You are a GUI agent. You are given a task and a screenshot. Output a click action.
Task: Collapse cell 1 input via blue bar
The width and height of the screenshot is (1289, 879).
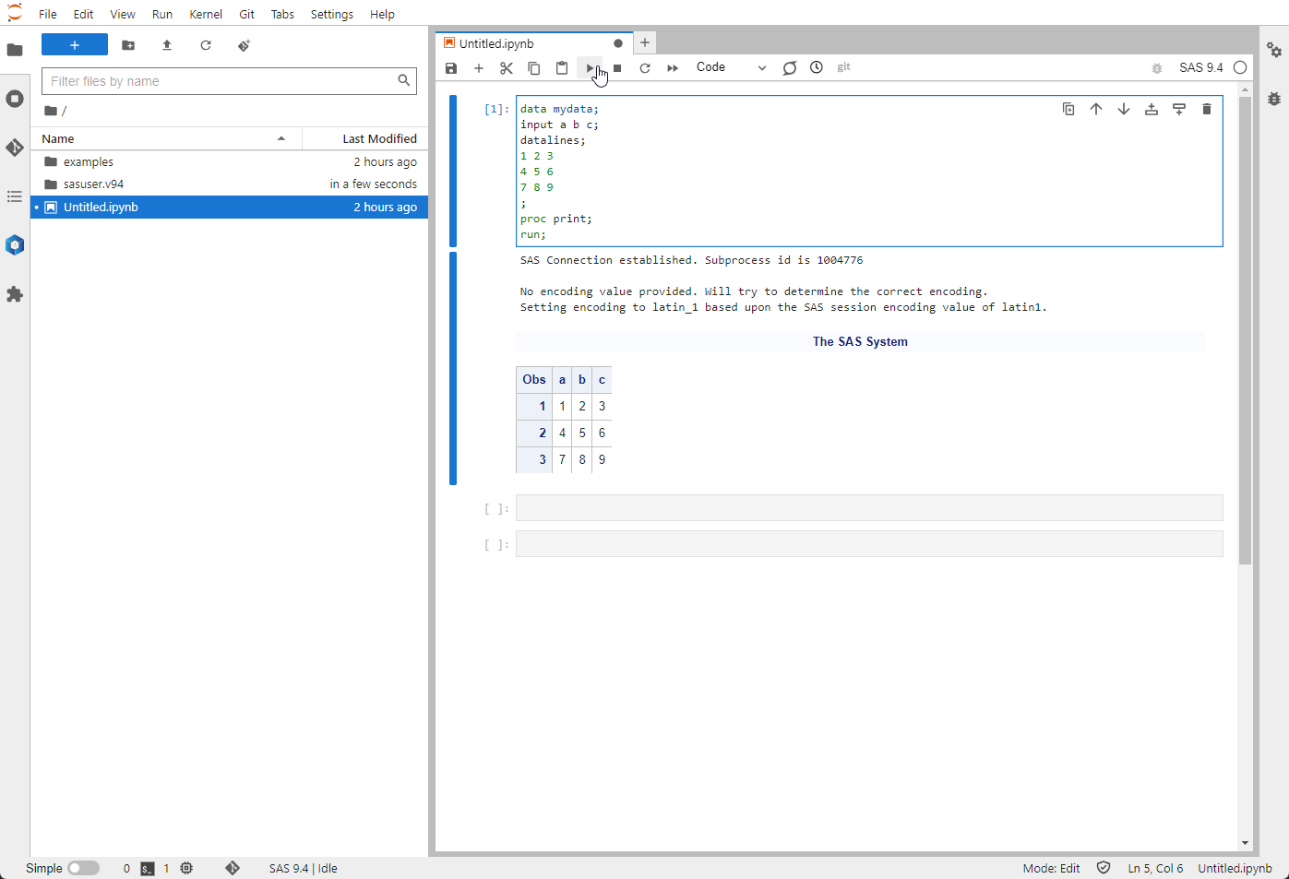[453, 172]
